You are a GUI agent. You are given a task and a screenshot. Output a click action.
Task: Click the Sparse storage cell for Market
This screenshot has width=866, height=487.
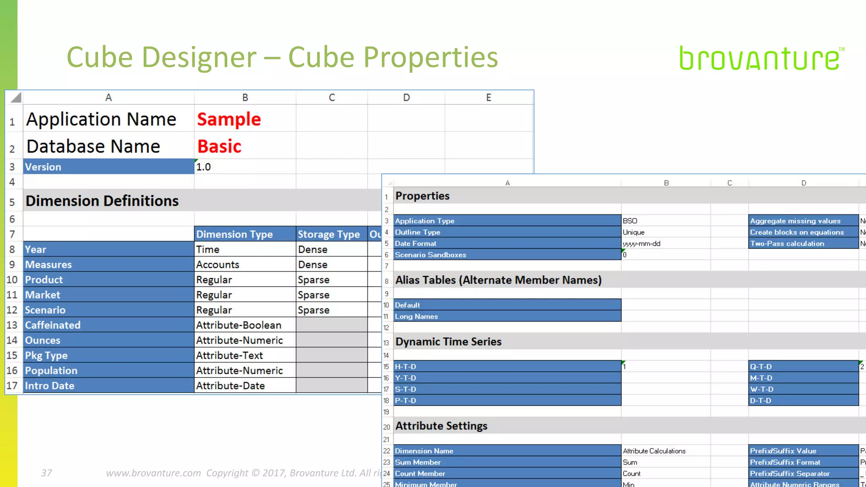click(331, 295)
